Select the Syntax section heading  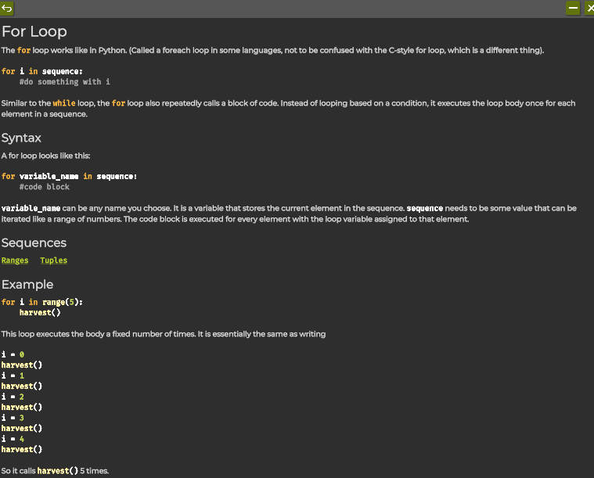(x=21, y=138)
